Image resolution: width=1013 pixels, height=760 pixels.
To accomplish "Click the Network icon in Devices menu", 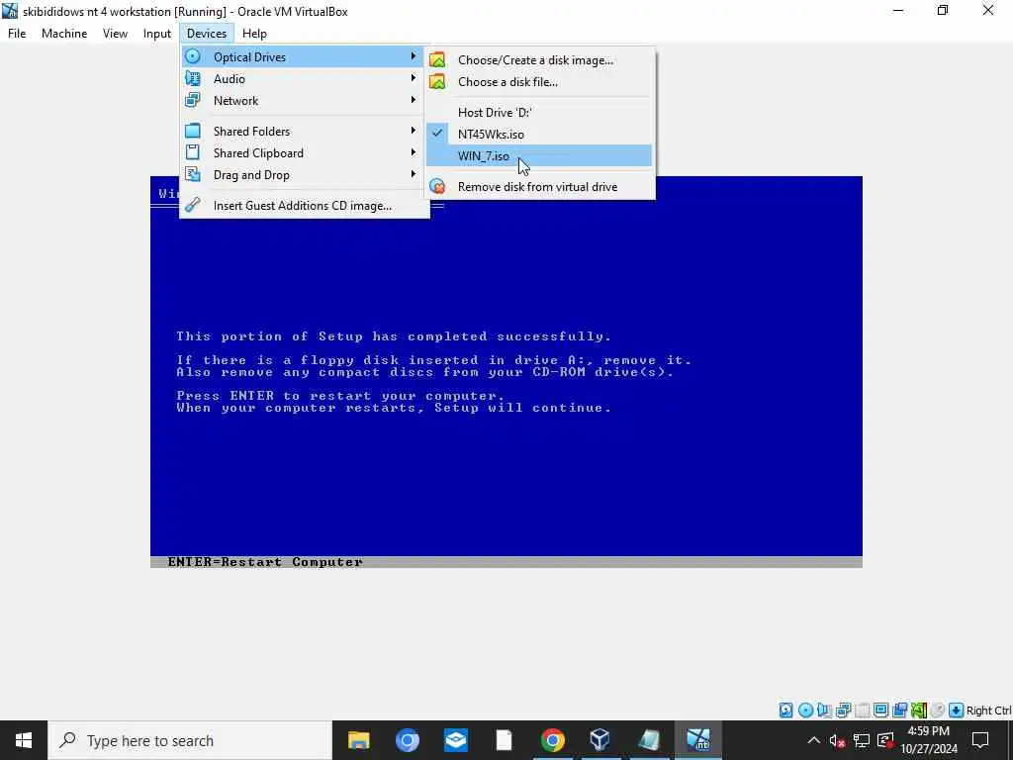I will point(193,100).
